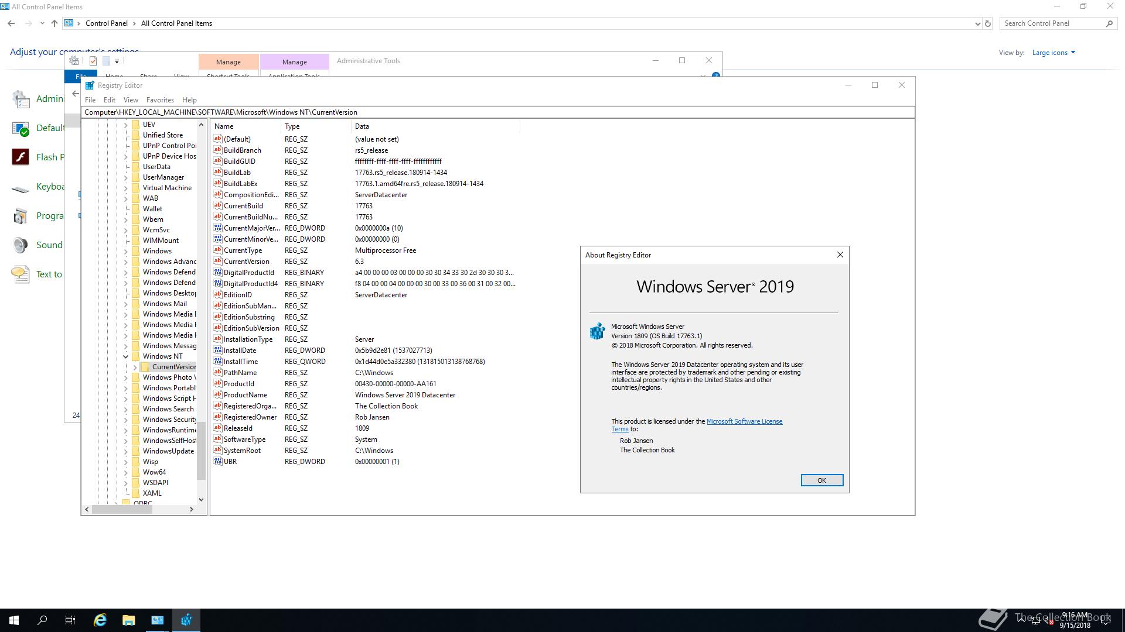Click the Windows icon in About dialog
This screenshot has height=632, width=1125.
click(597, 331)
